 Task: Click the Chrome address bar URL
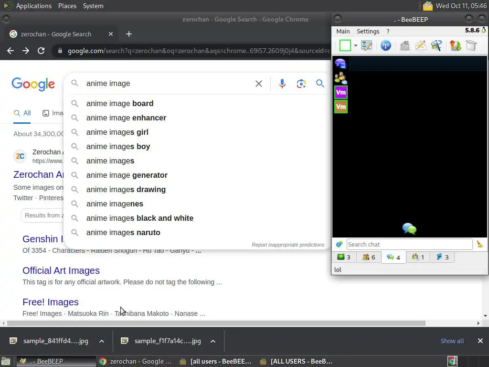[199, 51]
